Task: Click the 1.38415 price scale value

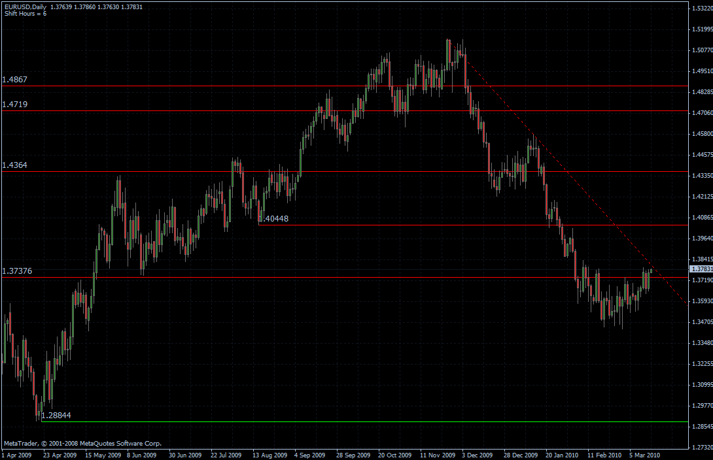Action: click(703, 259)
